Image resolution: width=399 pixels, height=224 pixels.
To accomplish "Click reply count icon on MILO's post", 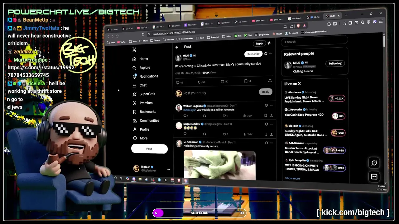I will coord(178,83).
